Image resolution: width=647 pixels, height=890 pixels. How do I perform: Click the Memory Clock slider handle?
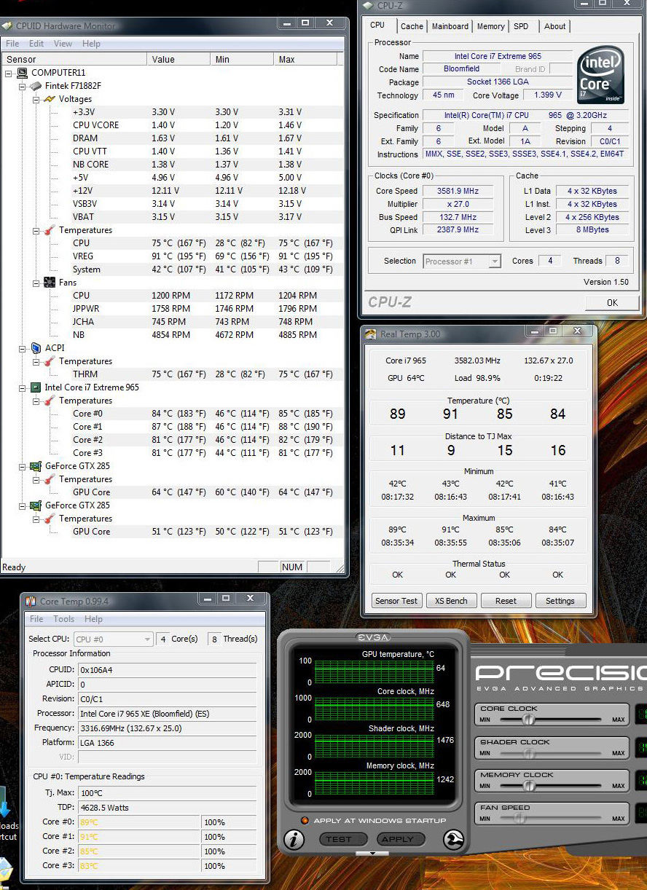tap(529, 786)
